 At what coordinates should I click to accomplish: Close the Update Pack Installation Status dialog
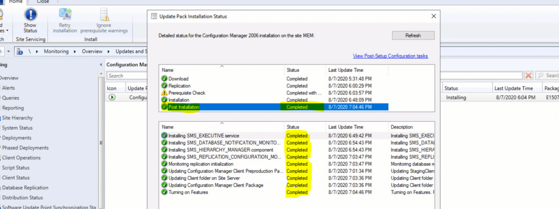point(434,16)
